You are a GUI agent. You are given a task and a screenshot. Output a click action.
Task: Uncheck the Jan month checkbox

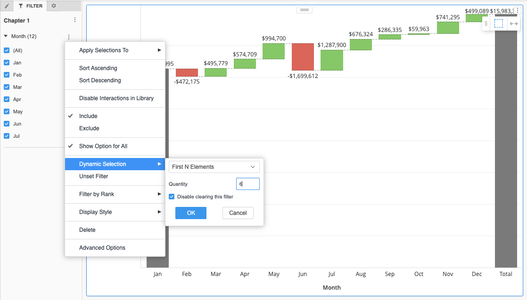7,63
